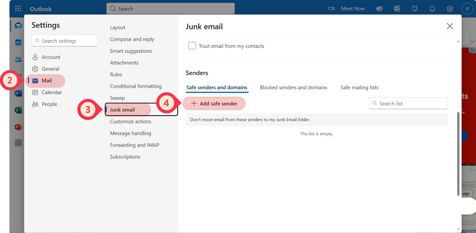Click the junk email panel scrollbar thumb
Screen dimensions: 476x233
[x=458, y=154]
